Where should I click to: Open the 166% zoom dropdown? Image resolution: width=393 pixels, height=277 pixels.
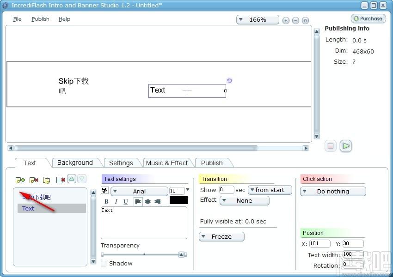pyautogui.click(x=258, y=20)
